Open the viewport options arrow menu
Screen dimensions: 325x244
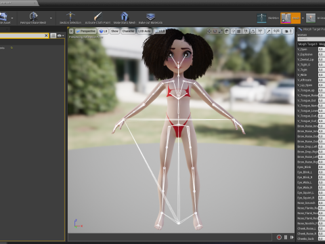pyautogui.click(x=71, y=31)
